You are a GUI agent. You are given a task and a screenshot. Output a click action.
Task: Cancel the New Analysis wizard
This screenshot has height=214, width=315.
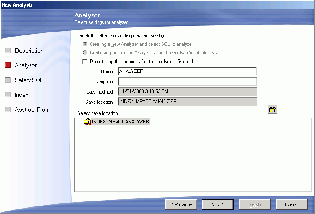[292, 205]
